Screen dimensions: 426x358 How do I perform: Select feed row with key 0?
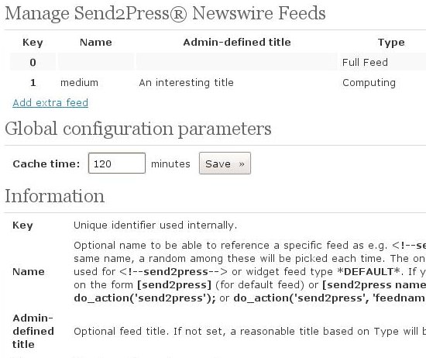218,62
